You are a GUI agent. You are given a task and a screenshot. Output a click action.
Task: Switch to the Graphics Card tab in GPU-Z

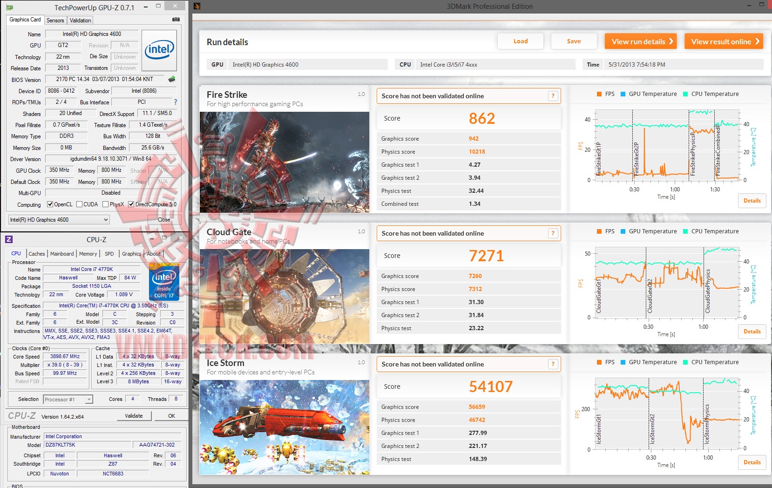click(25, 20)
